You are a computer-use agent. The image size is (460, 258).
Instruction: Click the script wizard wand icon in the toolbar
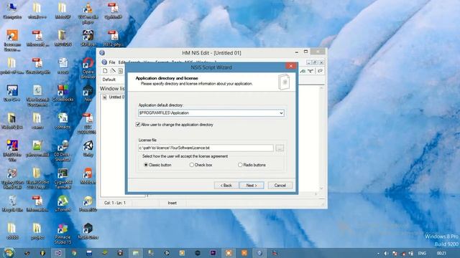tap(113, 71)
